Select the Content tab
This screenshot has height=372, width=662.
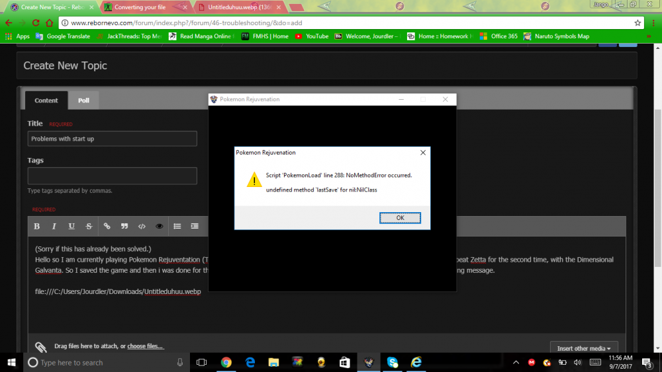46,100
